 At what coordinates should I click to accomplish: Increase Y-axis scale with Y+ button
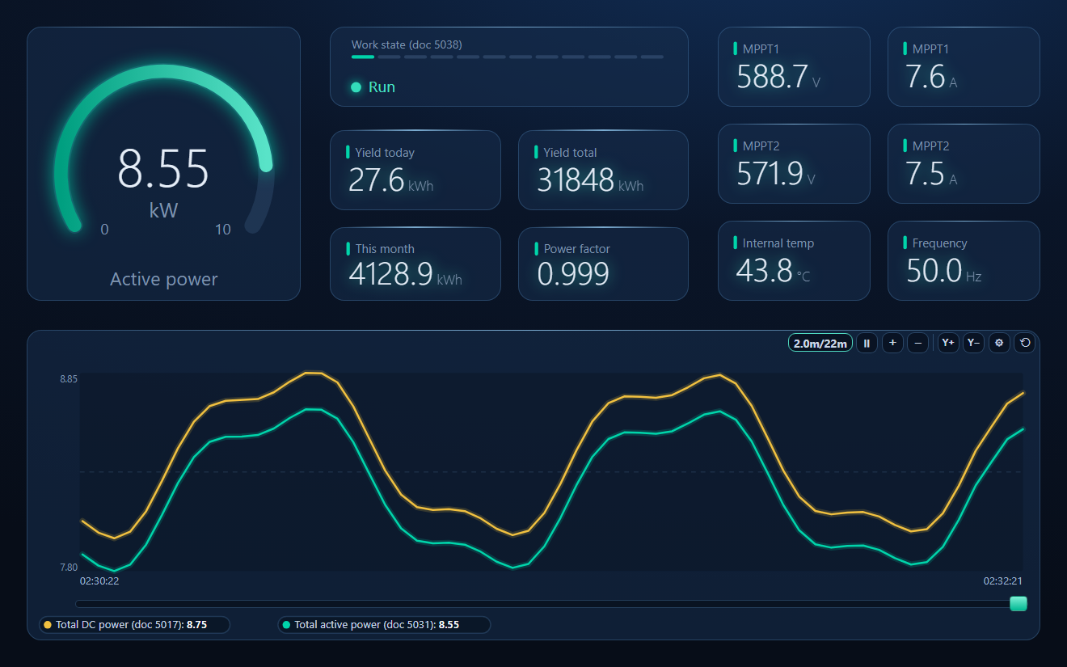(948, 343)
